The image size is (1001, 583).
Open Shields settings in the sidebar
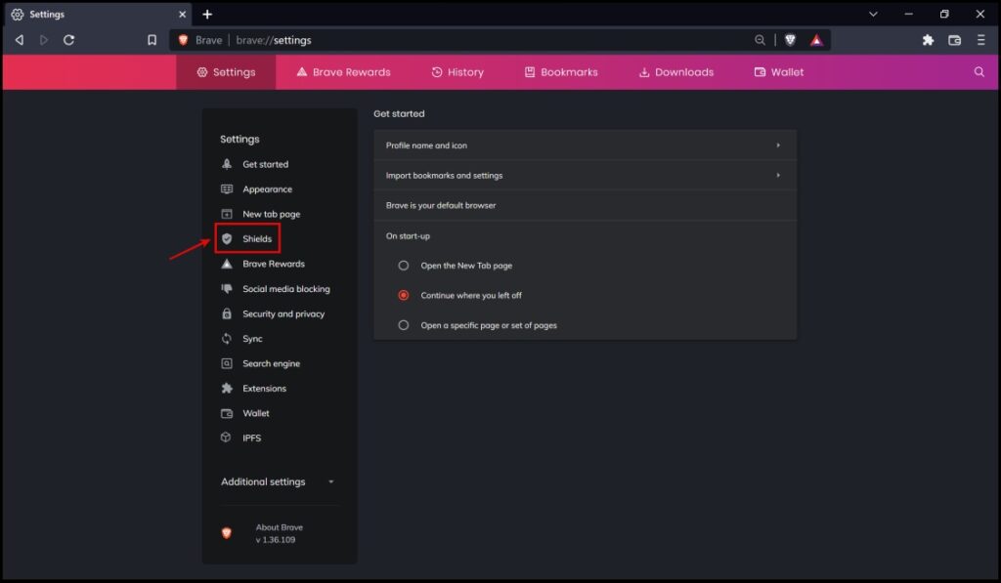(257, 238)
